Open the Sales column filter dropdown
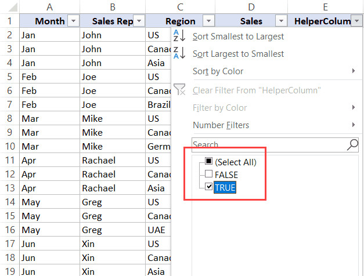 [280, 21]
